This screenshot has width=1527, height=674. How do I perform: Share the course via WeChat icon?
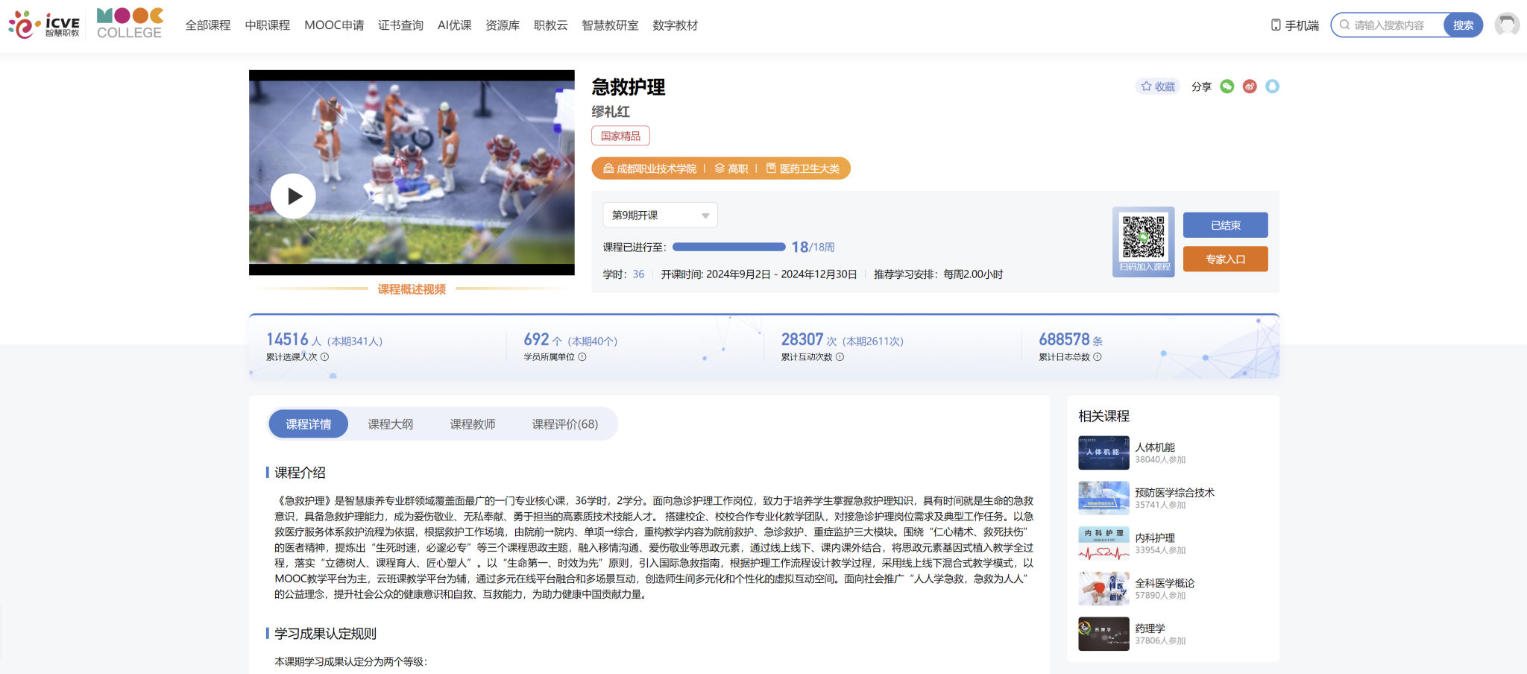point(1227,86)
